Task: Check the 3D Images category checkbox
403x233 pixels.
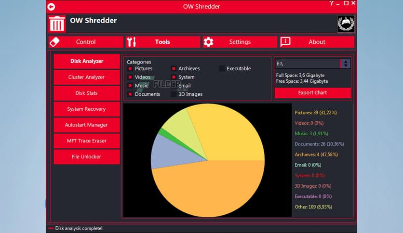Action: (x=174, y=94)
